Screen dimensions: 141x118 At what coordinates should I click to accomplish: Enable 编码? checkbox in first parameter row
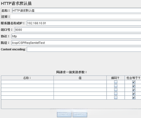coord(116,82)
